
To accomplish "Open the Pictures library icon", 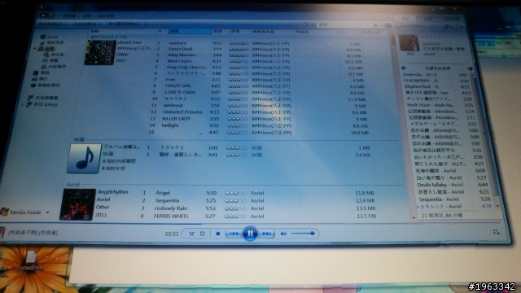I will click(x=34, y=79).
